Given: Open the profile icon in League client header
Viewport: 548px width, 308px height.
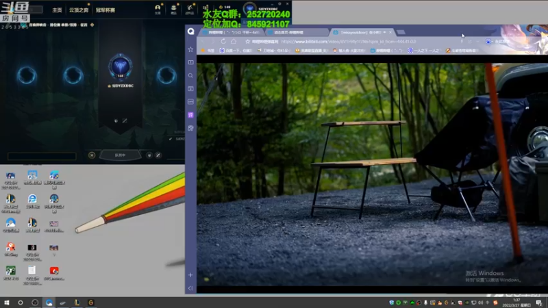Looking at the screenshot, I should [x=158, y=8].
